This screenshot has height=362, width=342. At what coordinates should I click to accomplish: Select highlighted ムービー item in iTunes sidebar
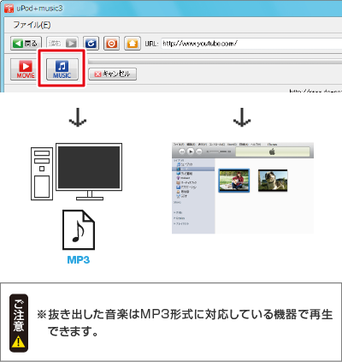click(x=193, y=169)
